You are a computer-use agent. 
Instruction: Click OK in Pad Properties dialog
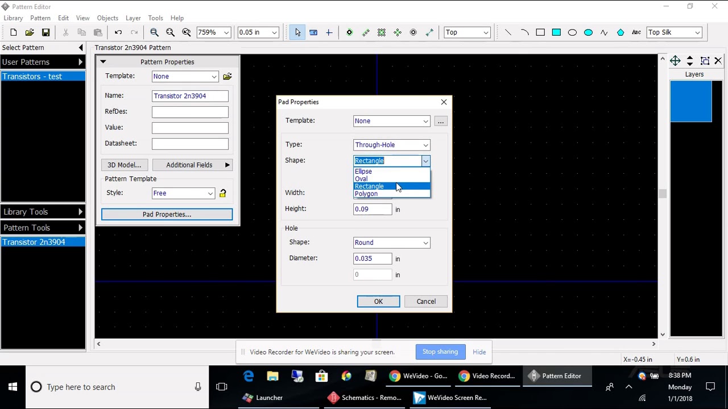pyautogui.click(x=378, y=302)
